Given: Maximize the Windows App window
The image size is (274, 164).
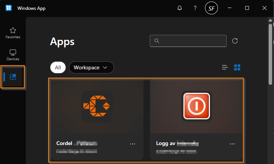Looking at the screenshot, I should (247, 8).
